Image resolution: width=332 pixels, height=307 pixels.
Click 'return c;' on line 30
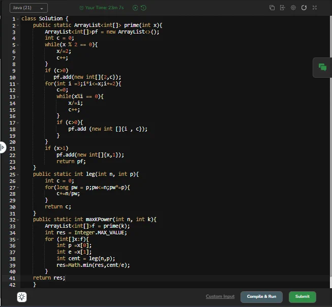(58, 207)
